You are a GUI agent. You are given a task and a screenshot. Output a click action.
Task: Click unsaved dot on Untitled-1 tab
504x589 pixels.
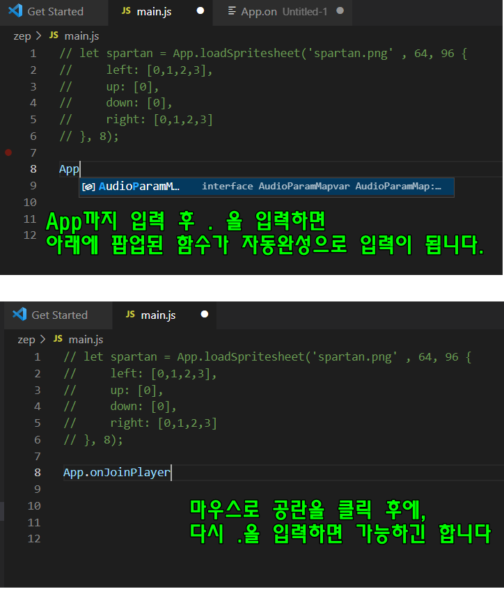(340, 11)
